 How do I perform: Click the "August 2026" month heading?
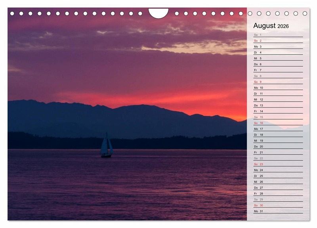(271, 26)
